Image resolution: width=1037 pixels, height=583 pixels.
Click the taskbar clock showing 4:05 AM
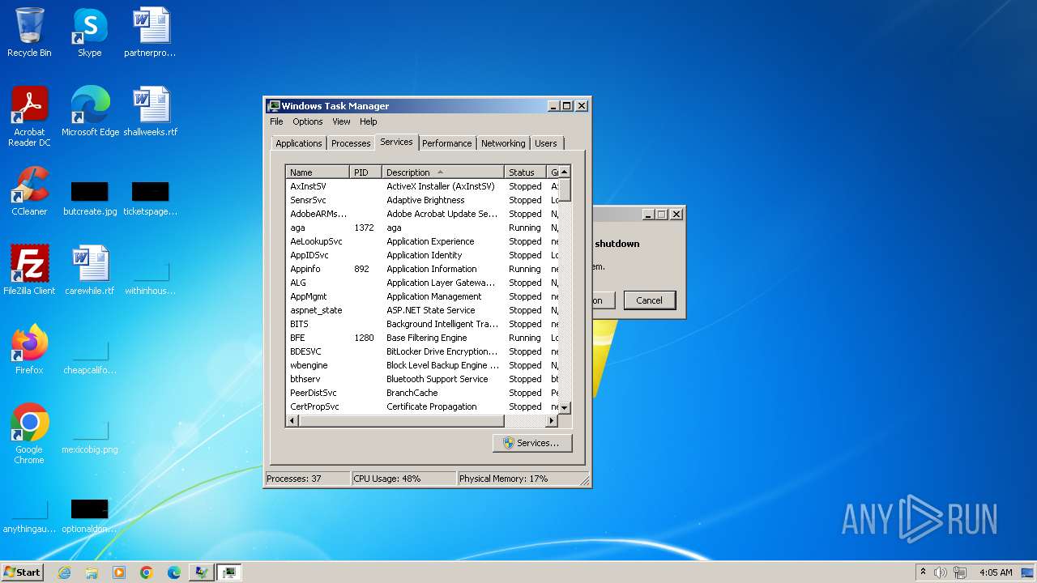995,572
